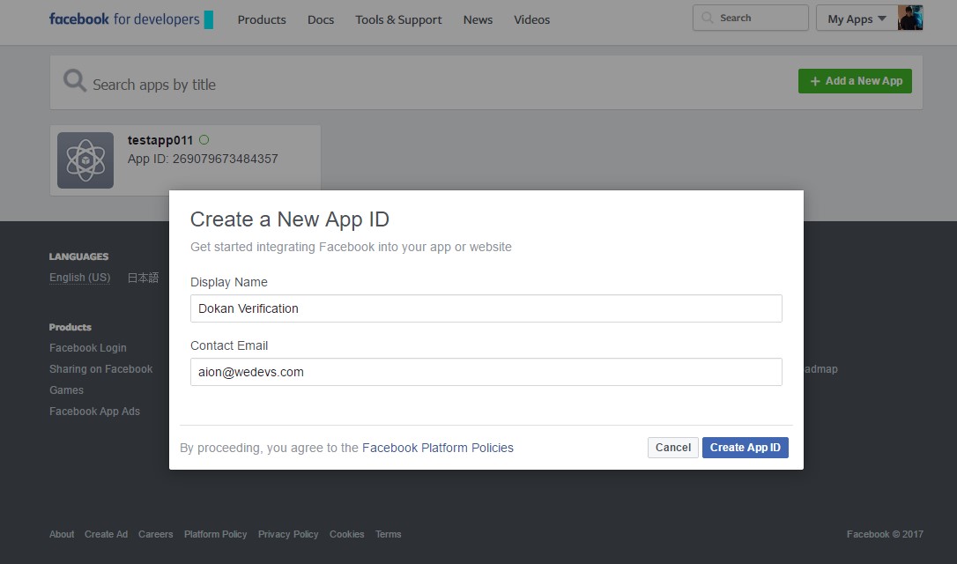This screenshot has height=564, width=957.
Task: Expand the My Apps dropdown
Action: click(x=857, y=19)
